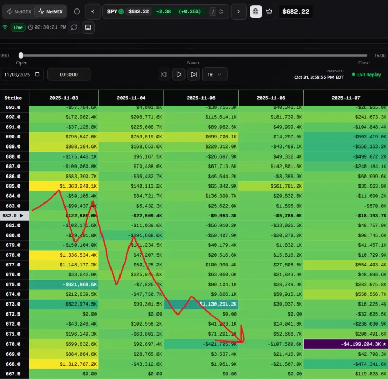Click the replay date field 11/03/2025
Screen dimensions: 388x379
click(x=22, y=75)
